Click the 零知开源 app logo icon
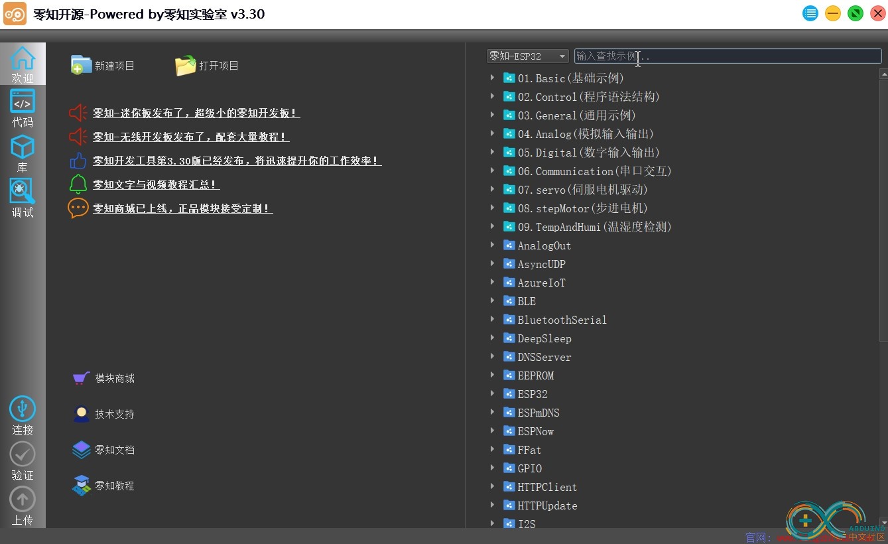888x544 pixels. [x=15, y=14]
